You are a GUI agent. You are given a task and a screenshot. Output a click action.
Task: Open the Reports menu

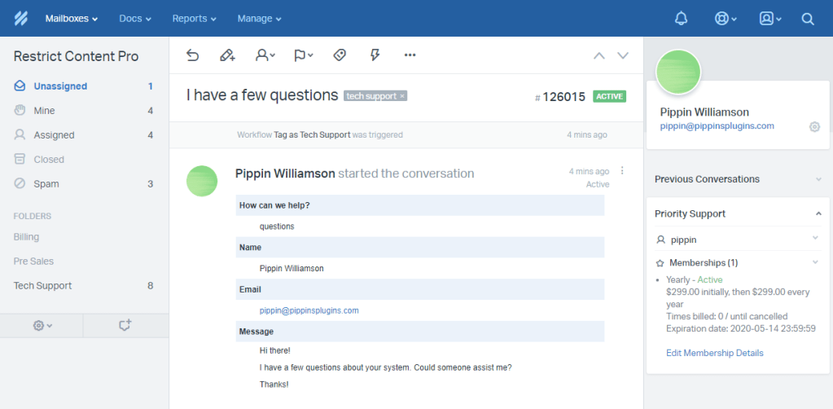pos(194,19)
